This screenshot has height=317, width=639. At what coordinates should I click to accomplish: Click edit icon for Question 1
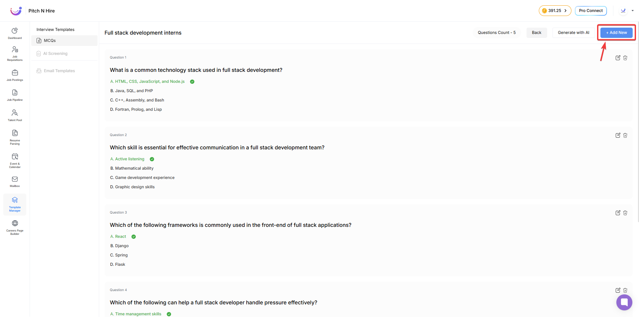[618, 58]
